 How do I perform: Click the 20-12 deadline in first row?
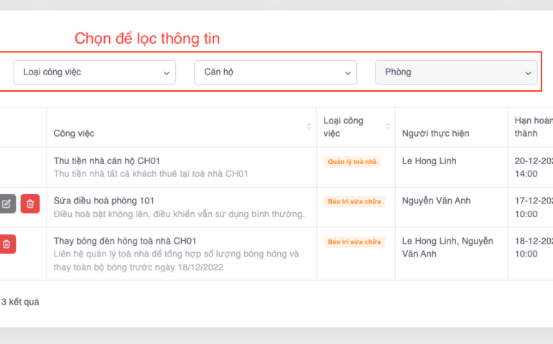point(533,161)
